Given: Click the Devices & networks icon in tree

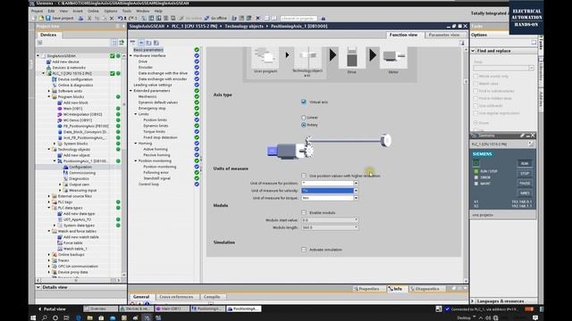Looking at the screenshot, I should pos(48,68).
